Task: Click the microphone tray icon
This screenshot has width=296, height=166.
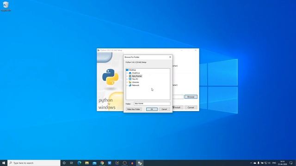Action: (x=259, y=163)
